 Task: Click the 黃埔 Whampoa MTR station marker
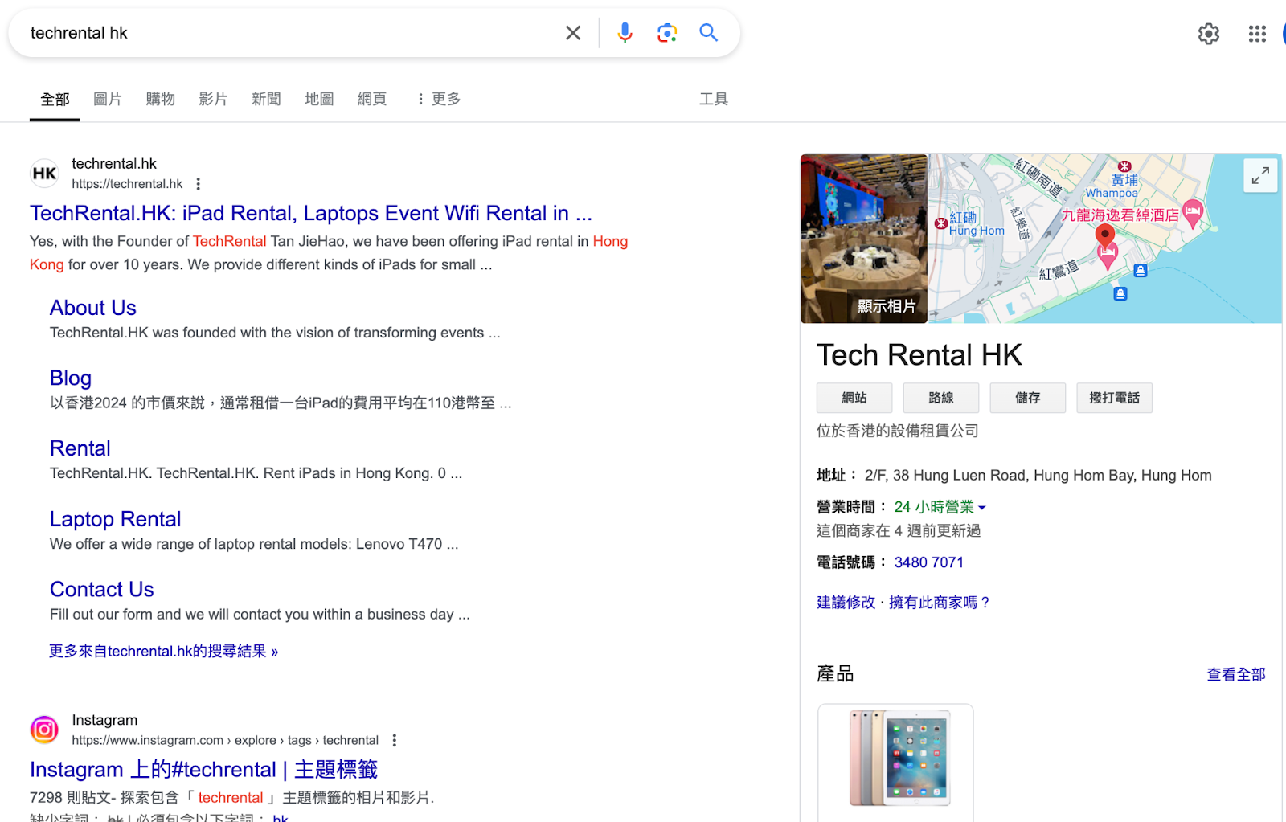(x=1124, y=166)
